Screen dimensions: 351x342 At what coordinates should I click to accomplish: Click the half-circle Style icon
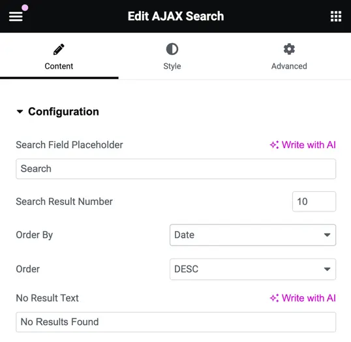click(172, 49)
